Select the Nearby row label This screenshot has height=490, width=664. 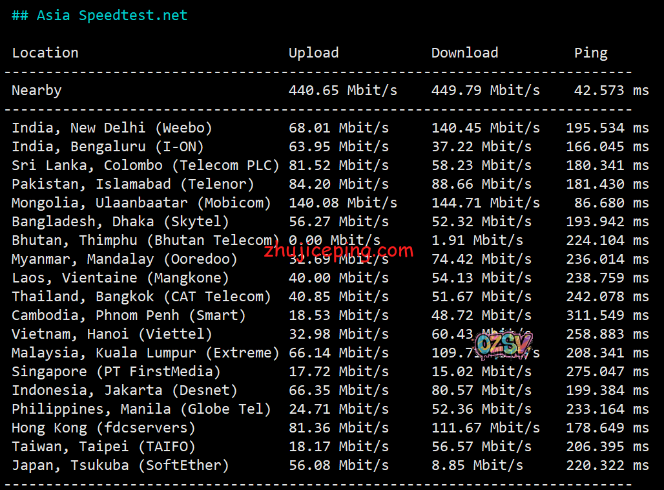click(x=37, y=91)
